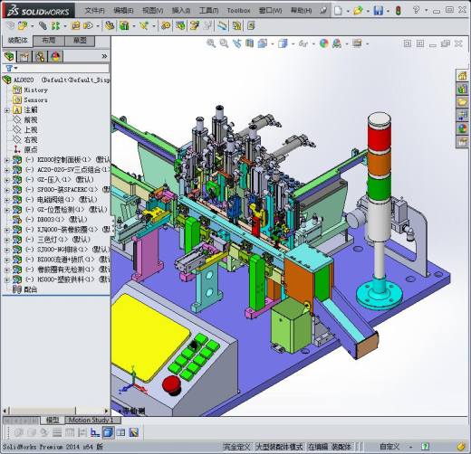This screenshot has width=471, height=454.
Task: Expand hidden manager tabs with double chevron
Action: click(104, 56)
